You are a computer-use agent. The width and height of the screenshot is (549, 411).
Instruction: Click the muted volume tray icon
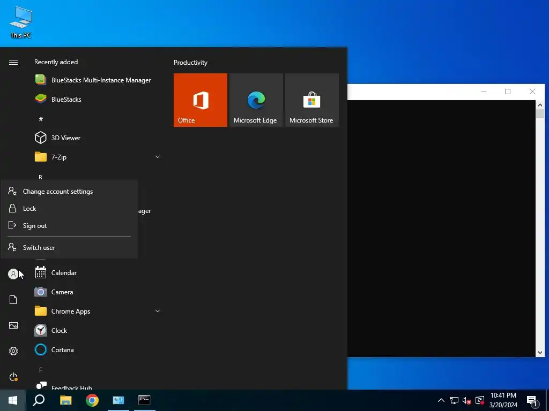467,400
